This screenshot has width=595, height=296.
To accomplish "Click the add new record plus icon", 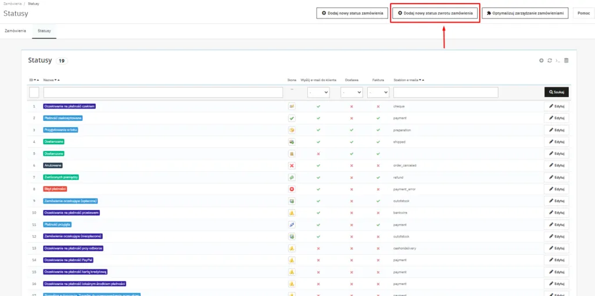I will click(x=541, y=60).
